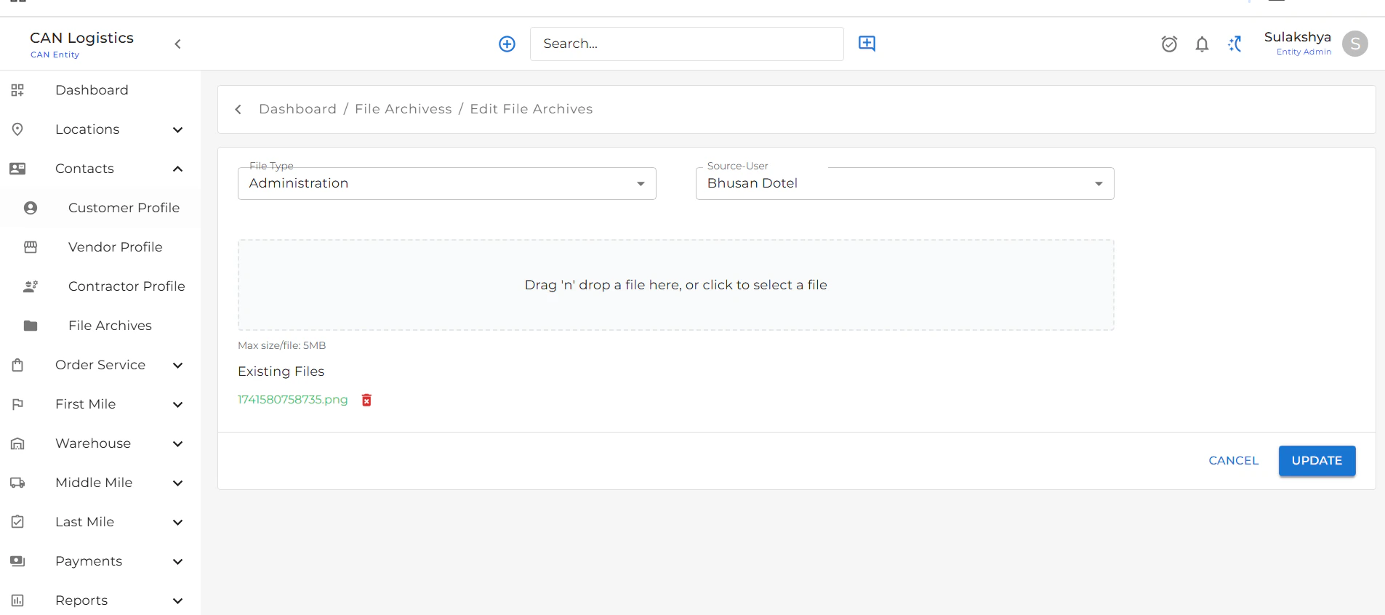Expand the Warehouse chevron
1385x615 pixels.
click(177, 443)
